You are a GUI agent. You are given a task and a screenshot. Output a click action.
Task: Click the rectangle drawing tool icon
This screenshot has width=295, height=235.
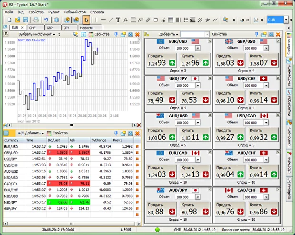[x=156, y=20]
